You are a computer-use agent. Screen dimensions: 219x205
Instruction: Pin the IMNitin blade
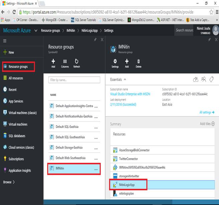209,40
